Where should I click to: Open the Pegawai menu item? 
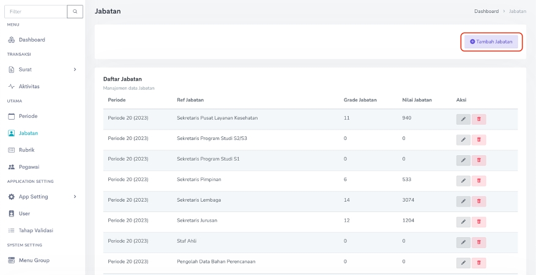[29, 167]
